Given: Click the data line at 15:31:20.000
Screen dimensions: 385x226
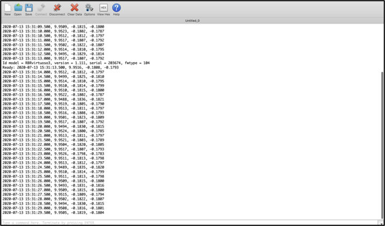Looking at the screenshot, I should [53, 126].
